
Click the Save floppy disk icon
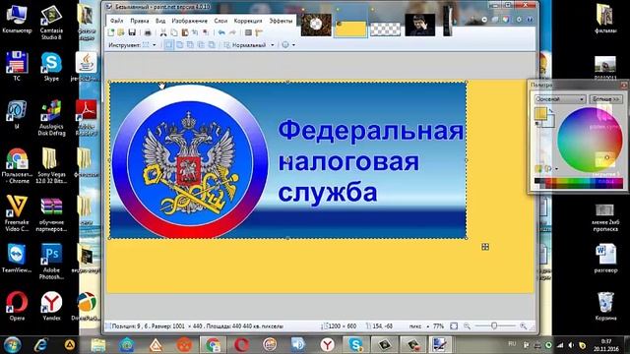click(x=132, y=32)
